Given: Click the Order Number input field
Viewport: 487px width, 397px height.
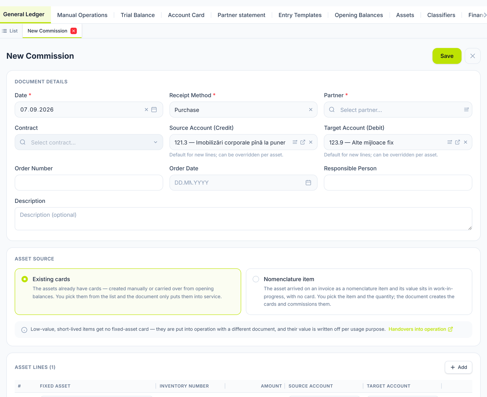Looking at the screenshot, I should click(x=89, y=183).
